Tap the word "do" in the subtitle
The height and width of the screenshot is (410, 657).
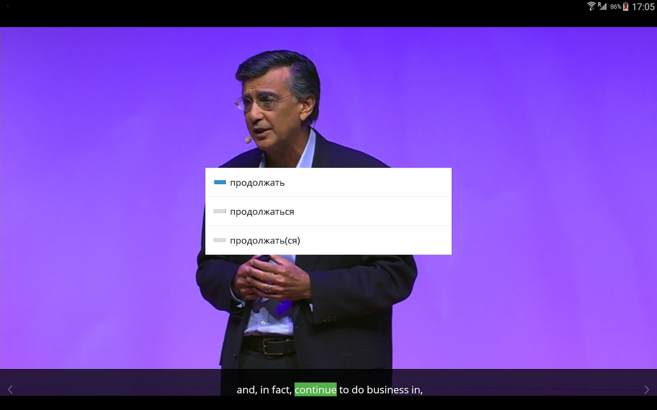358,390
